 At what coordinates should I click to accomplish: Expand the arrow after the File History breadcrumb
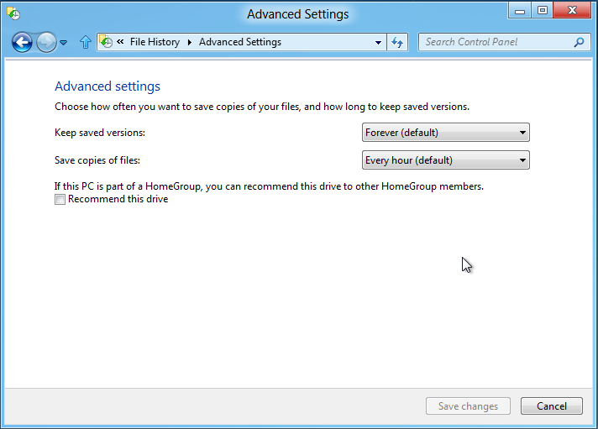(x=189, y=42)
